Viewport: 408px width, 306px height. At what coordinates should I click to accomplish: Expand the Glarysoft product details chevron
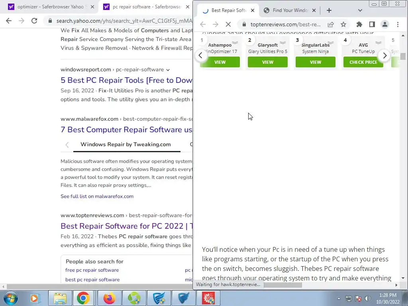tap(283, 42)
